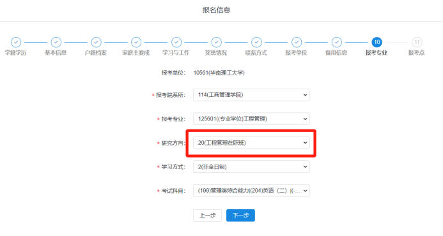Click the 10561(华南理工大学) text
The width and height of the screenshot is (443, 236).
tap(219, 73)
